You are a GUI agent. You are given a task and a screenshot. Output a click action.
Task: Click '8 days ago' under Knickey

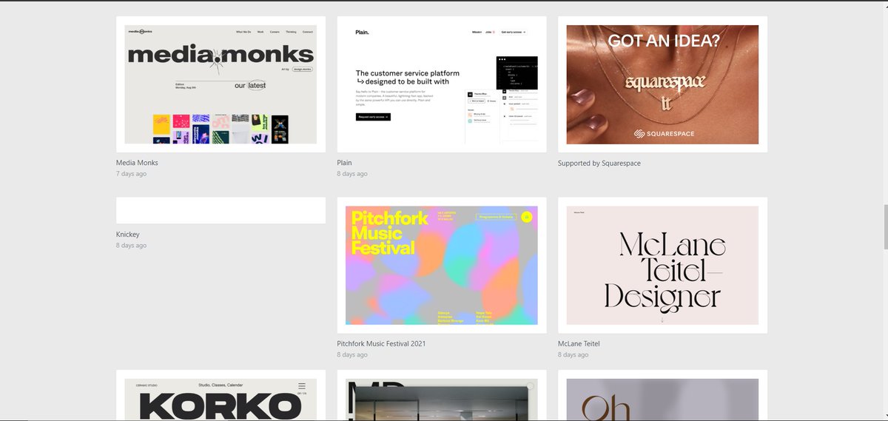[131, 245]
